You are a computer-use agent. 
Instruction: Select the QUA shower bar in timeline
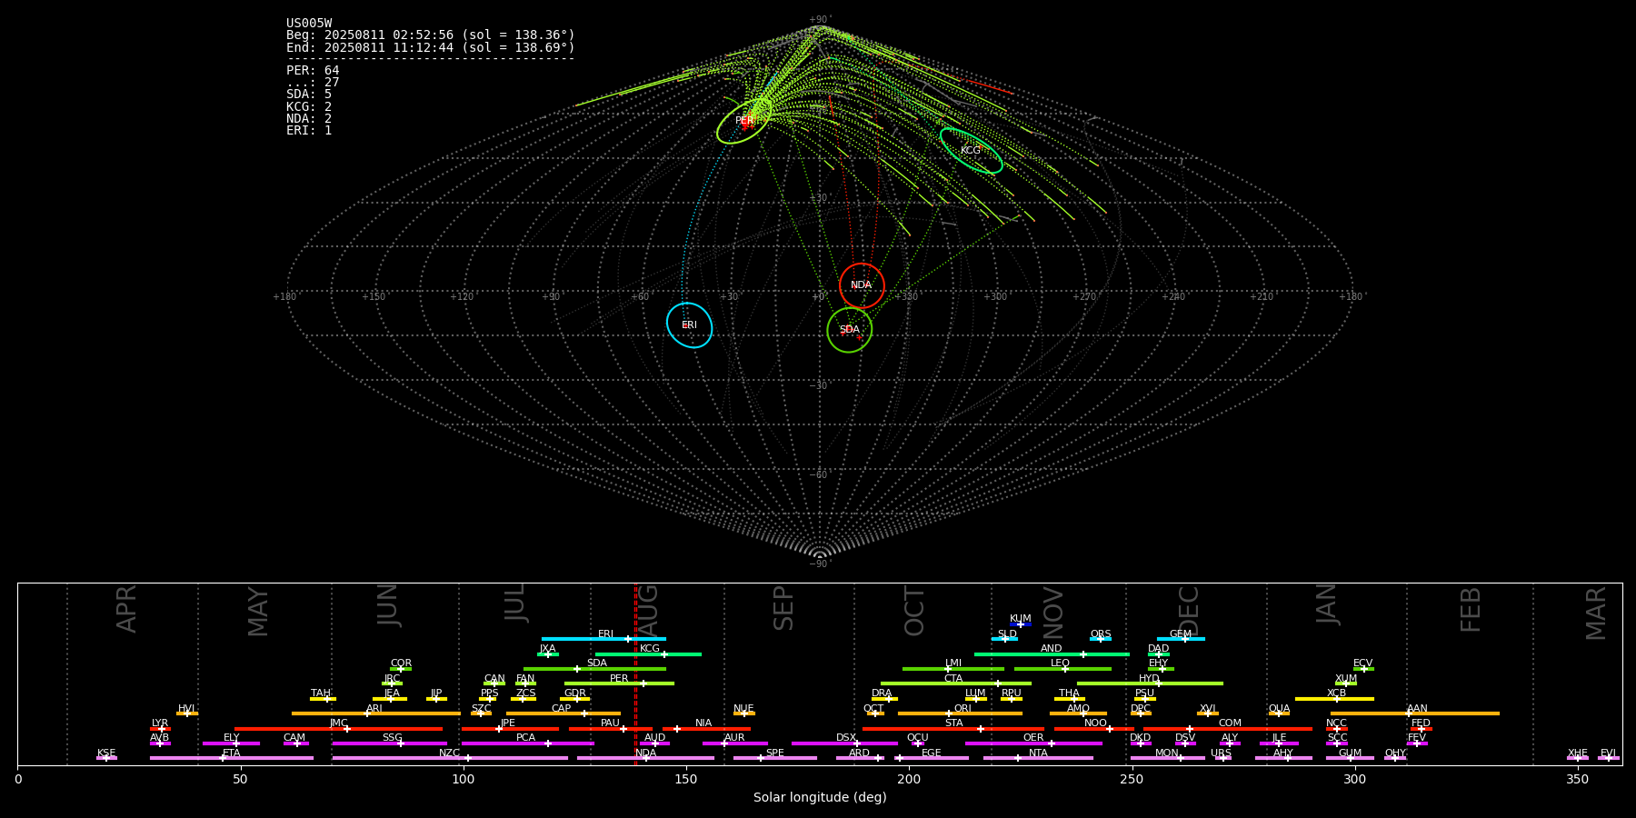pyautogui.click(x=1279, y=713)
